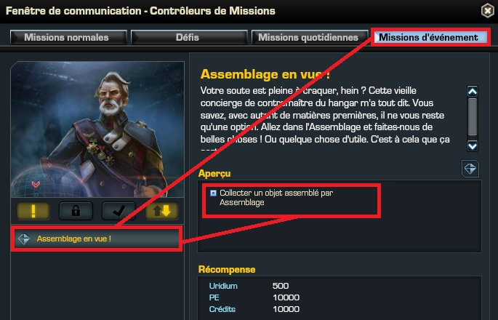The height and width of the screenshot is (320, 498).
Task: Click the Uridium reward label
Action: (223, 286)
